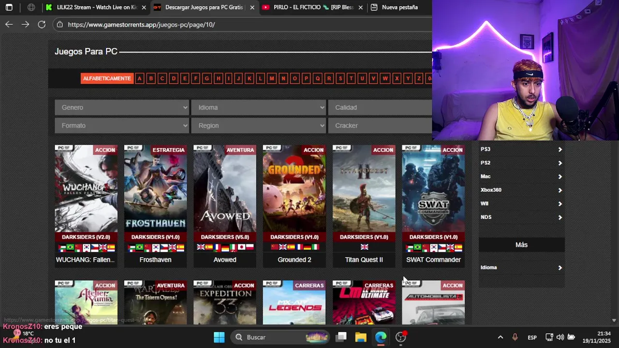The width and height of the screenshot is (619, 348).
Task: Click the taskbar Buscar search box
Action: tap(280, 337)
